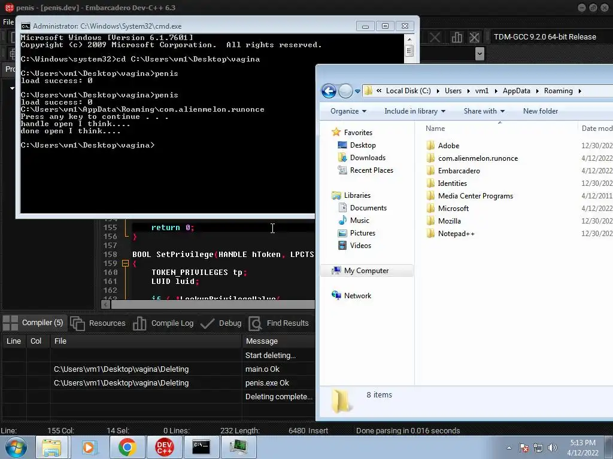Click the crossed-out chart icon in Dev-C++ toolbar

click(x=474, y=37)
